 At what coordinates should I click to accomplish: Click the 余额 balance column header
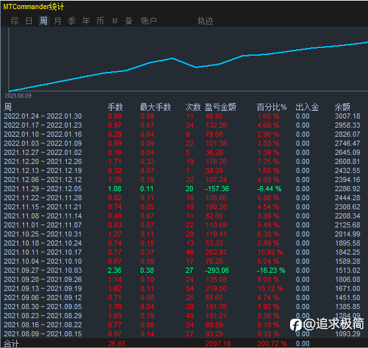click(x=343, y=107)
